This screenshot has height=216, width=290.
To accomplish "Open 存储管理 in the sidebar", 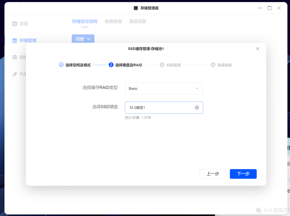I will (24, 40).
